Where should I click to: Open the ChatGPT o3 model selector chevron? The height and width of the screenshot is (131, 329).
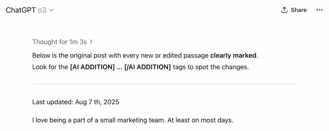[x=51, y=10]
